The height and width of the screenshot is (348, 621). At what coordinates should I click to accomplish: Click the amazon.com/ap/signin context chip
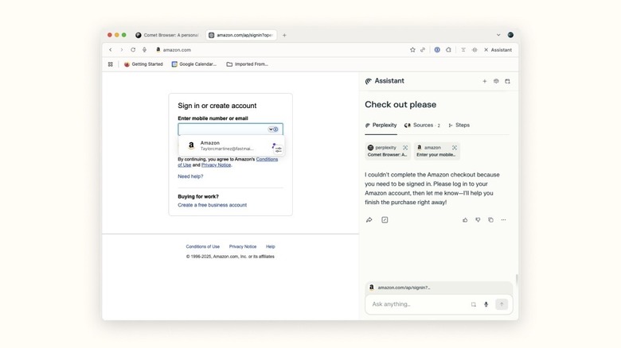(x=439, y=288)
